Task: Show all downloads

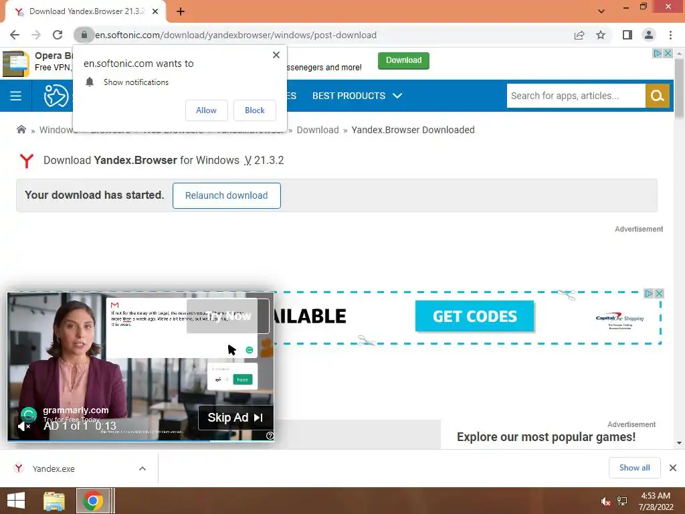Action: pos(634,468)
